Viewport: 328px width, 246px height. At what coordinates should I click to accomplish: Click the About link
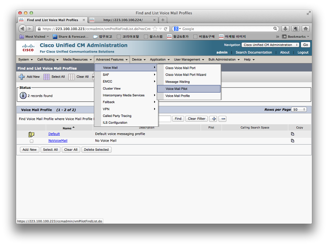(285, 53)
